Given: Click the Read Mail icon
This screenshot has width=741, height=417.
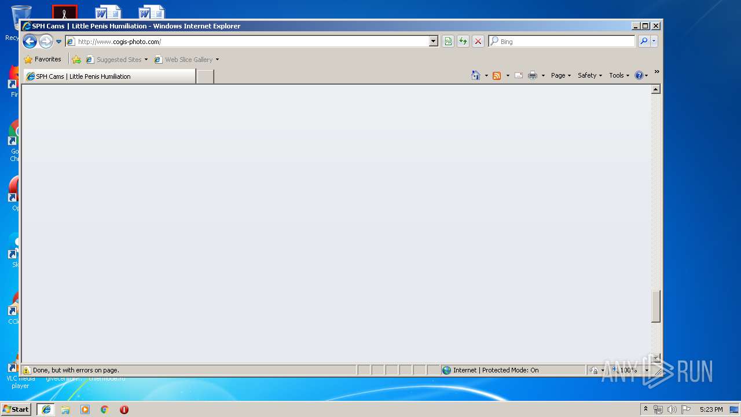Looking at the screenshot, I should tap(519, 76).
